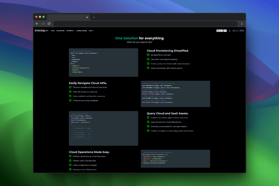Expand the More dropdown menu
The height and width of the screenshot is (186, 279).
pos(91,31)
